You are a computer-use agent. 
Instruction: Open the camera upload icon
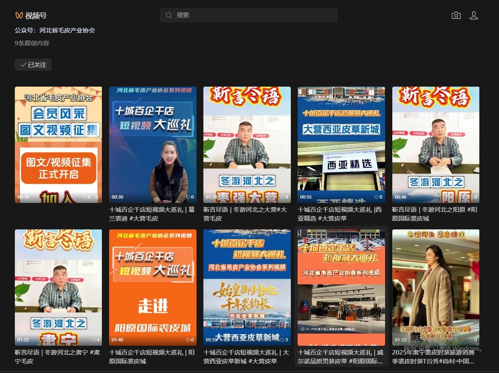[x=456, y=16]
